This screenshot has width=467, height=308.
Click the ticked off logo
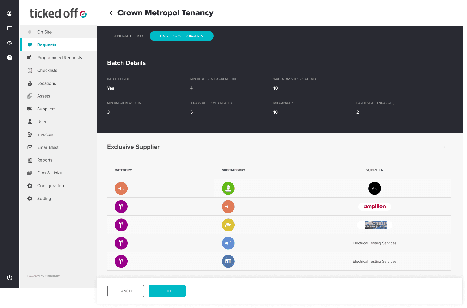[58, 13]
